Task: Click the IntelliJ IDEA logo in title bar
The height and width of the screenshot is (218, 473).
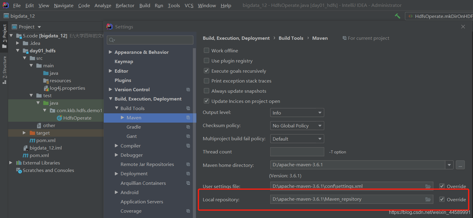Action: point(5,5)
